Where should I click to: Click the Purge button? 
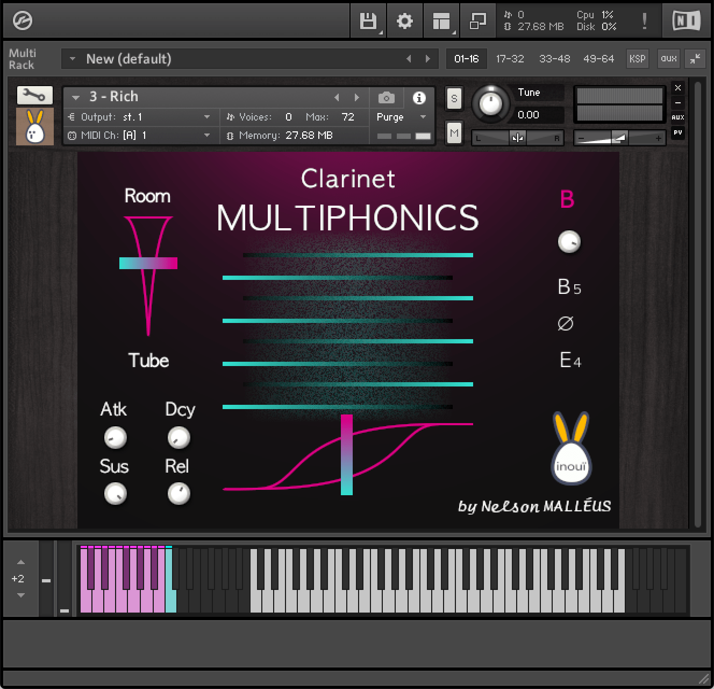[x=391, y=117]
